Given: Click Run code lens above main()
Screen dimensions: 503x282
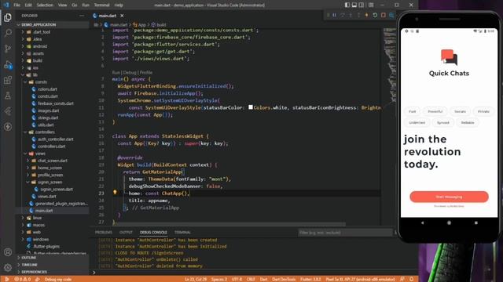Looking at the screenshot, I should tap(116, 73).
